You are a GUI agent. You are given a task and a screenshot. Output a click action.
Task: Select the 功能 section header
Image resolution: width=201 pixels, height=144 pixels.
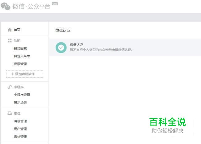17,40
